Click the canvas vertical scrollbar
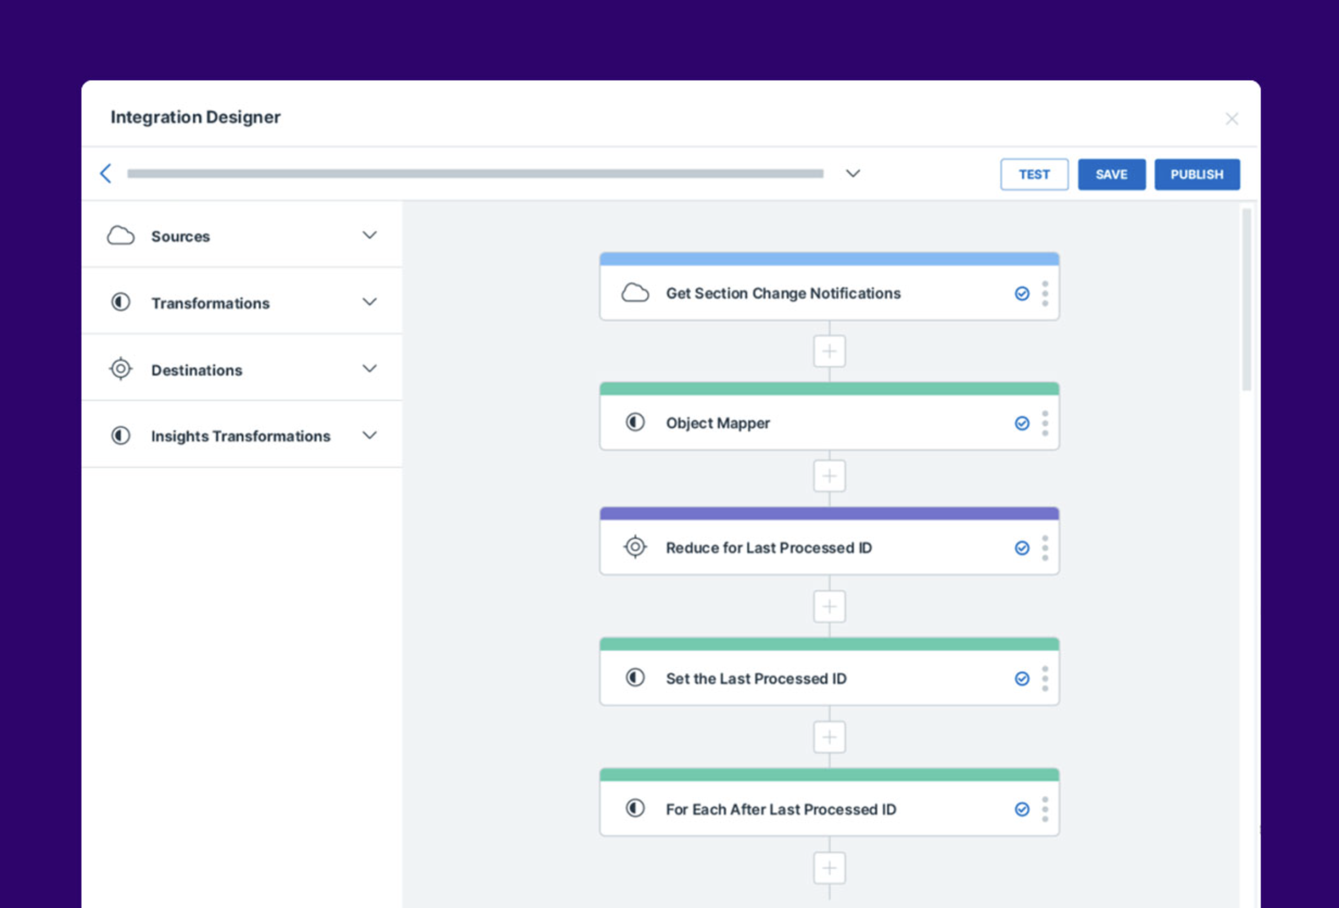1339x908 pixels. [1246, 300]
